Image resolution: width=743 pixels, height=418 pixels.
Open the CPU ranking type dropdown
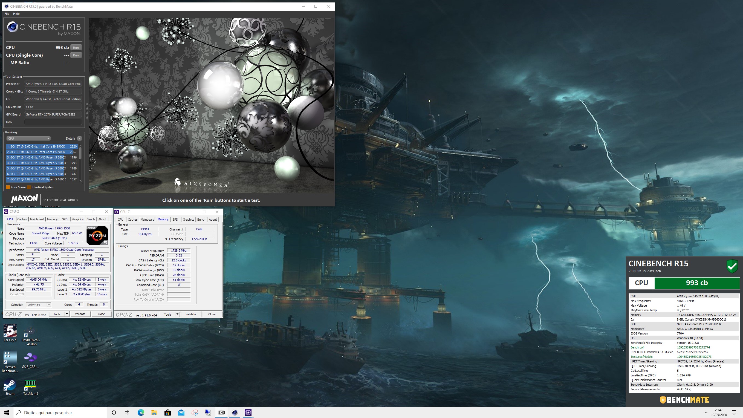(28, 139)
